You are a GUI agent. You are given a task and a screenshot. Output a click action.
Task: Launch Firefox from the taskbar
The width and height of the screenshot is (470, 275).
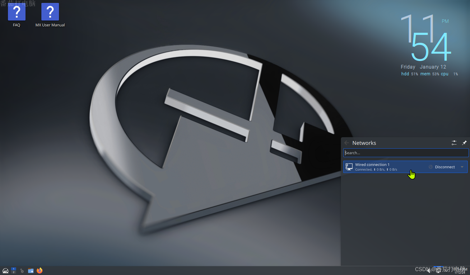pyautogui.click(x=40, y=271)
